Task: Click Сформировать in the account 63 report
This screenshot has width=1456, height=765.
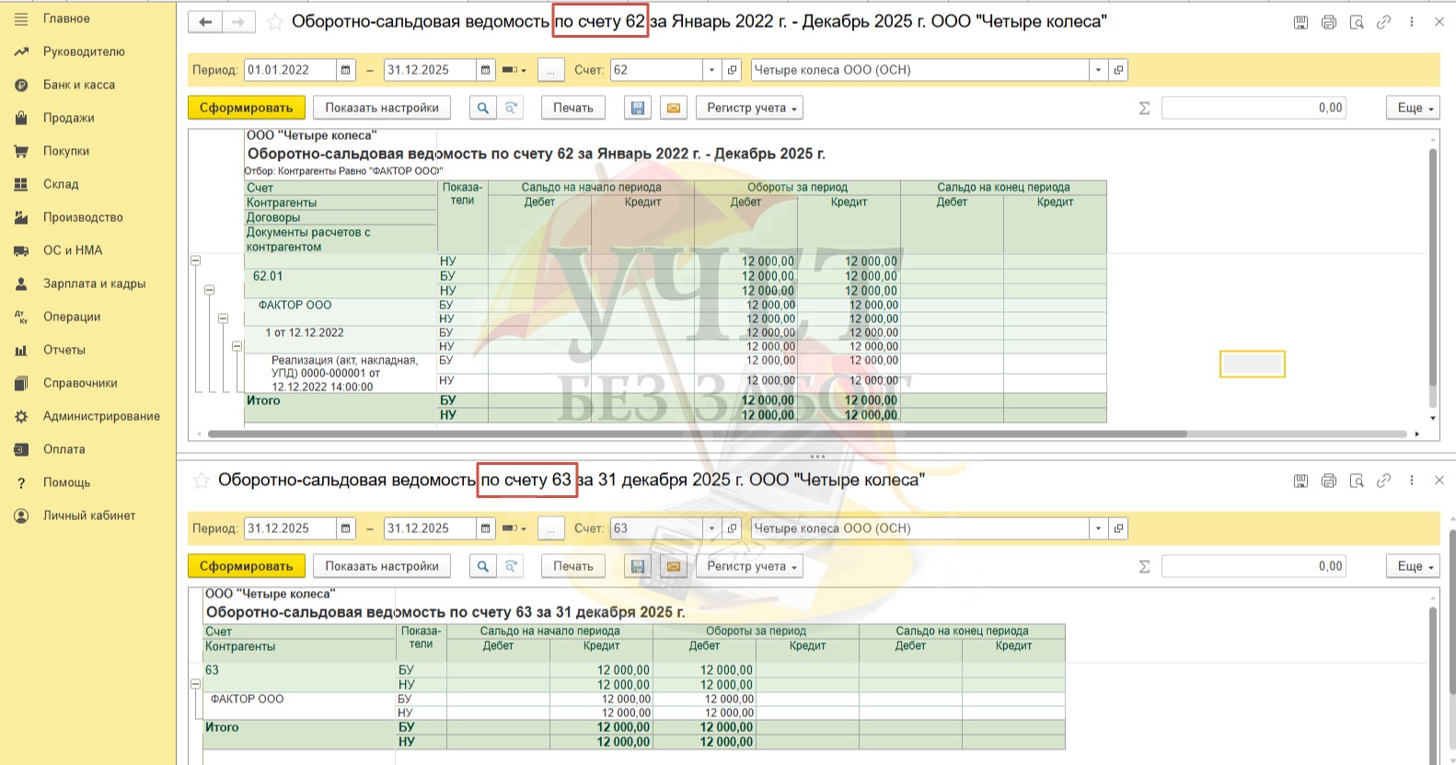Action: 246,566
